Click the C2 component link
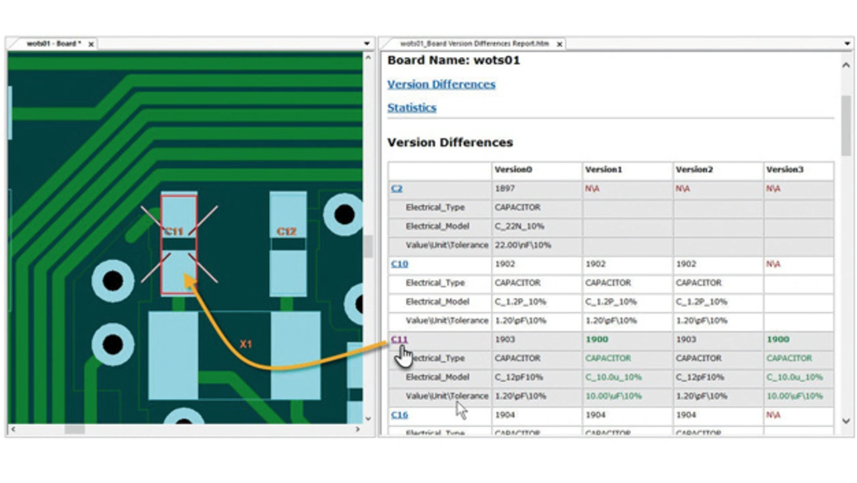Viewport: 857px width, 483px height. (x=397, y=189)
